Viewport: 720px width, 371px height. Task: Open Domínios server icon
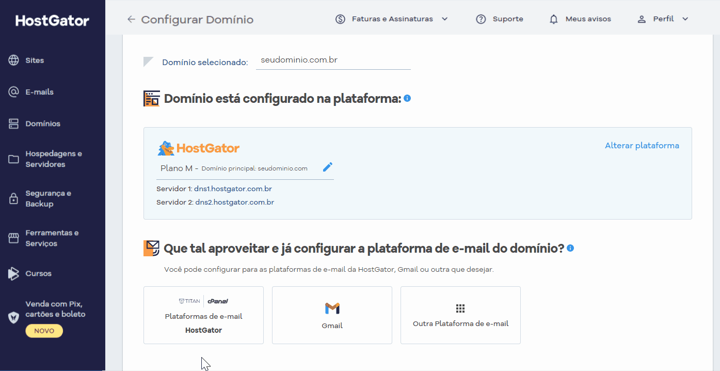(x=14, y=124)
